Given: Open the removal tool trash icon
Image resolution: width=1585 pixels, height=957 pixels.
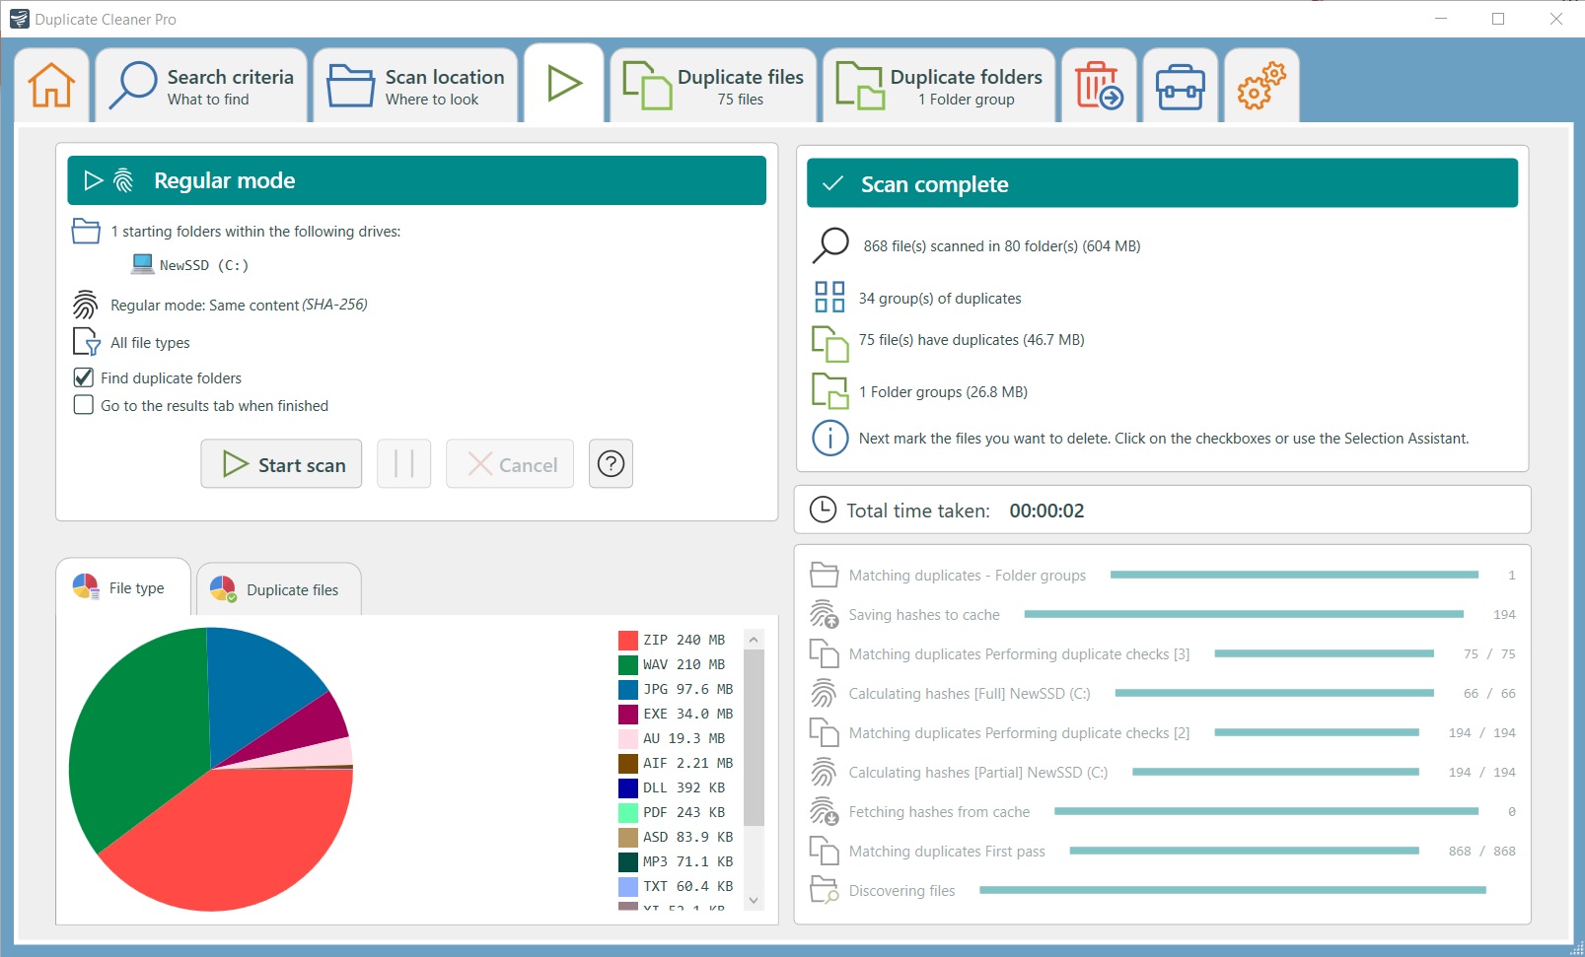Looking at the screenshot, I should click(x=1099, y=86).
